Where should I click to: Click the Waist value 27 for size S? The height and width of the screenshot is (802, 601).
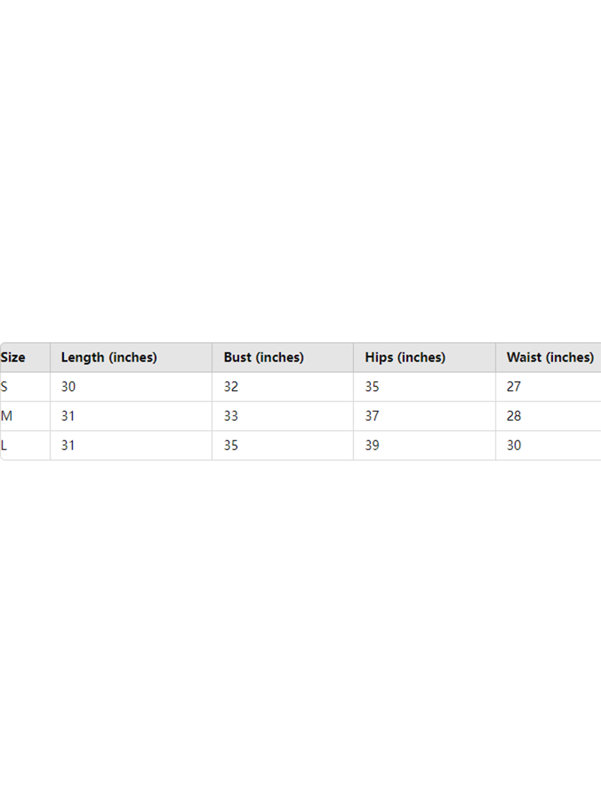(514, 387)
